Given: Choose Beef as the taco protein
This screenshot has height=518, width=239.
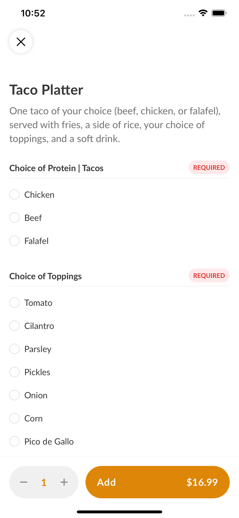Looking at the screenshot, I should coord(14,218).
